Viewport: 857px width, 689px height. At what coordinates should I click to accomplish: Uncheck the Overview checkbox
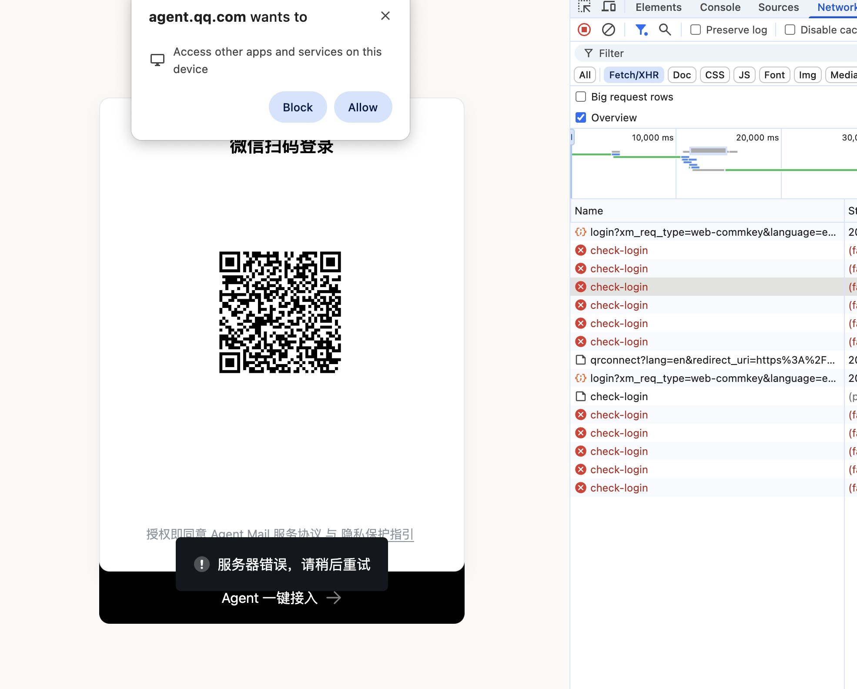581,117
